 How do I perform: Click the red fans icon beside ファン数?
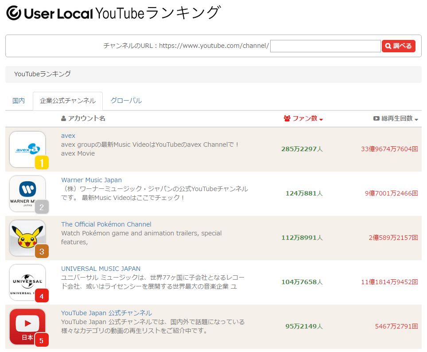pyautogui.click(x=287, y=118)
